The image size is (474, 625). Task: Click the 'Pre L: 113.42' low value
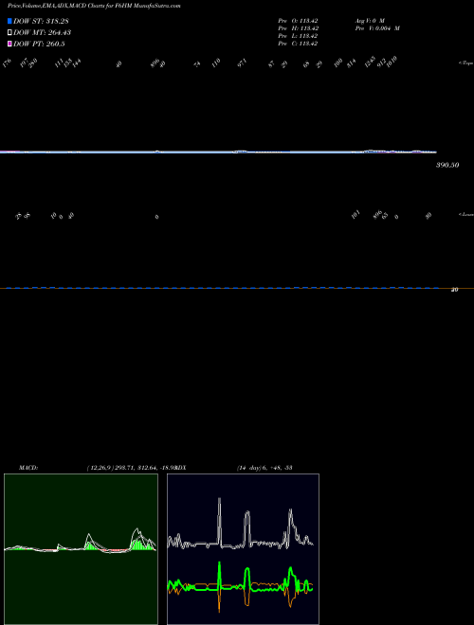point(298,36)
